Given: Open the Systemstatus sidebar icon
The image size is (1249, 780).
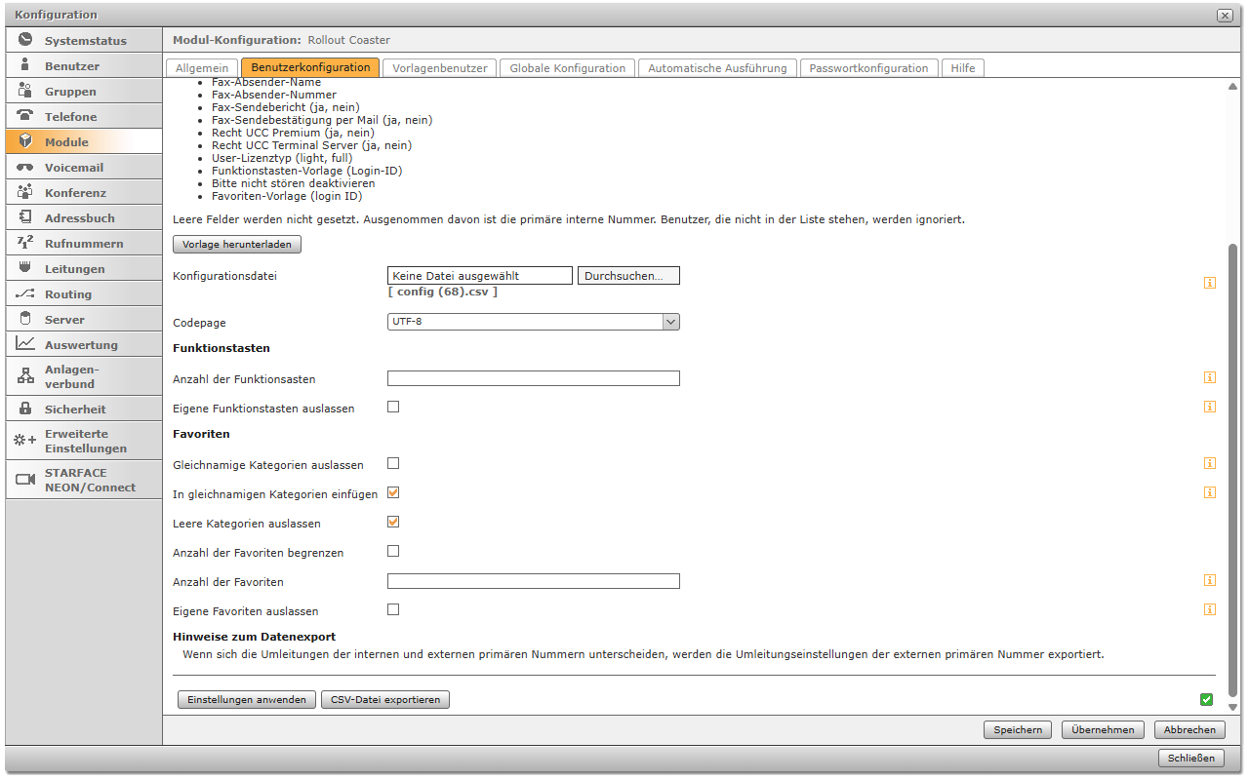Looking at the screenshot, I should (x=25, y=40).
